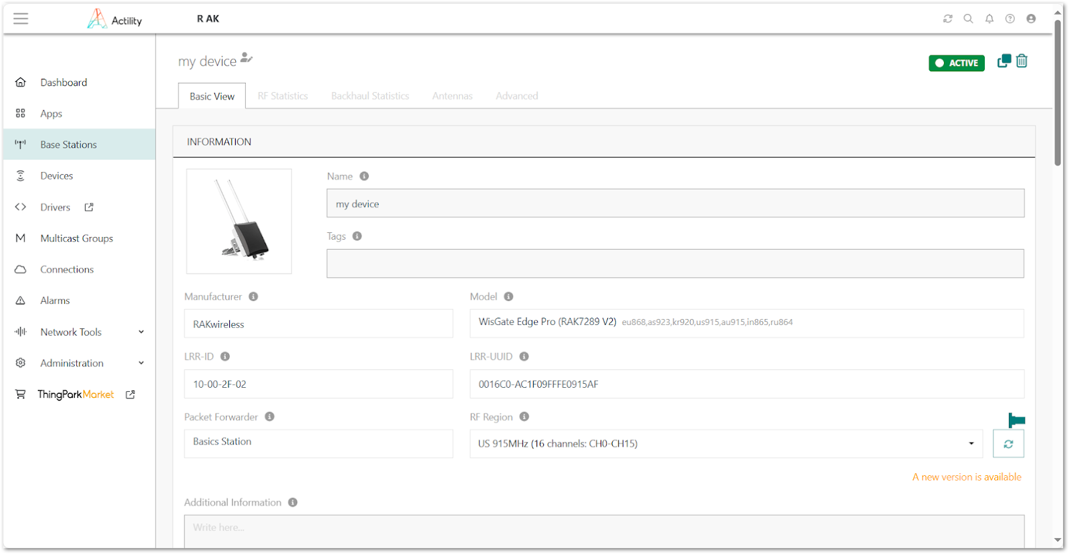Switch to the RF Statistics tab
The image size is (1069, 554).
coord(283,96)
